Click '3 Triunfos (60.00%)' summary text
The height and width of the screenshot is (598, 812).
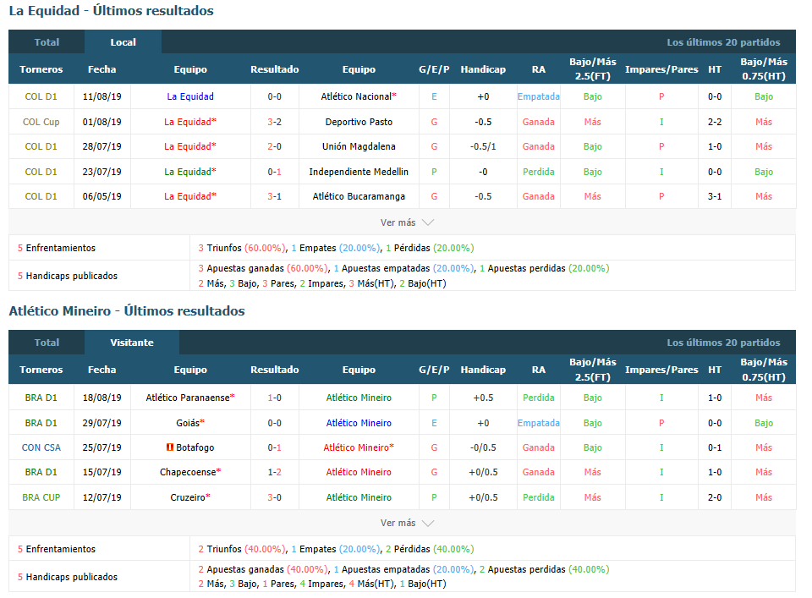click(x=242, y=248)
